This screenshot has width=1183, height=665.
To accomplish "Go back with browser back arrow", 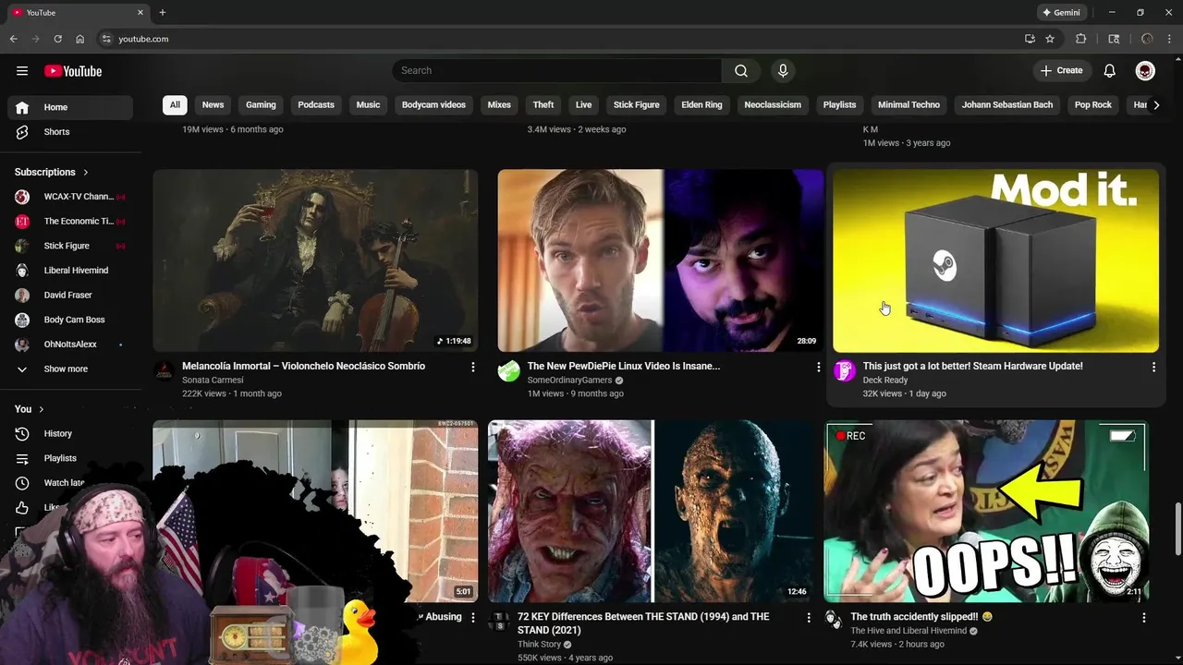I will [x=13, y=39].
